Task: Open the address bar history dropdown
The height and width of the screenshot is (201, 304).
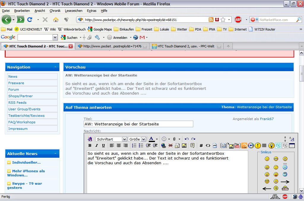Action: 229,20
